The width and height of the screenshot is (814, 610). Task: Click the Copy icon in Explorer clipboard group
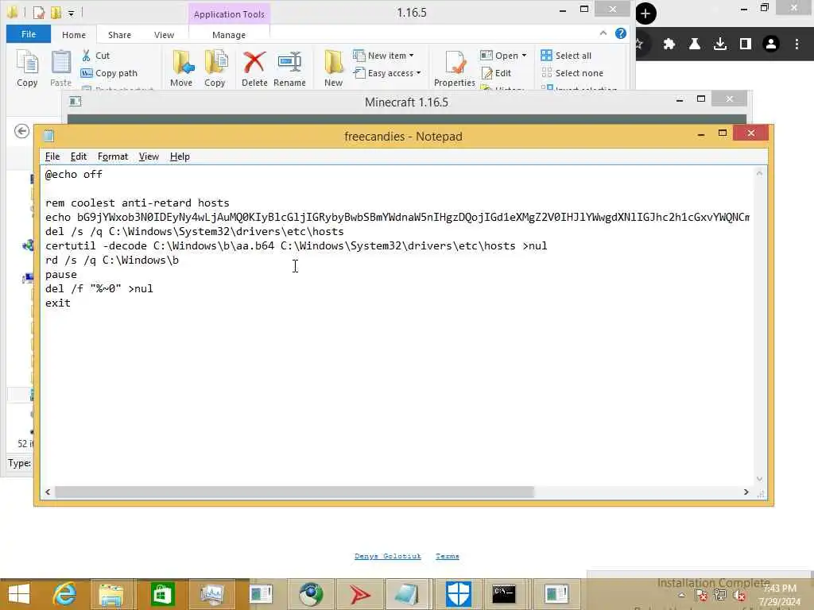27,68
